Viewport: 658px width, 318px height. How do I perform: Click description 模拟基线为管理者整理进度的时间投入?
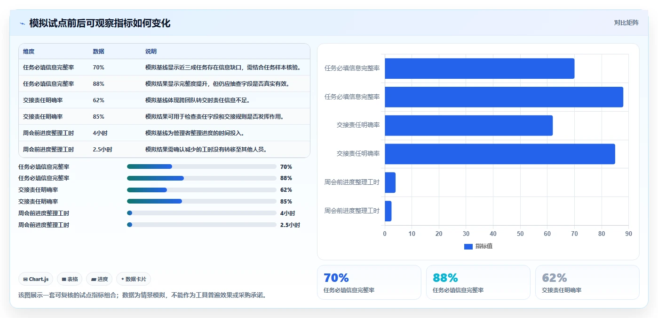point(195,133)
